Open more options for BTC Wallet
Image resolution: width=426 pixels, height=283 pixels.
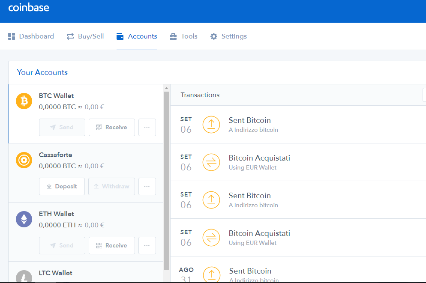coord(147,127)
